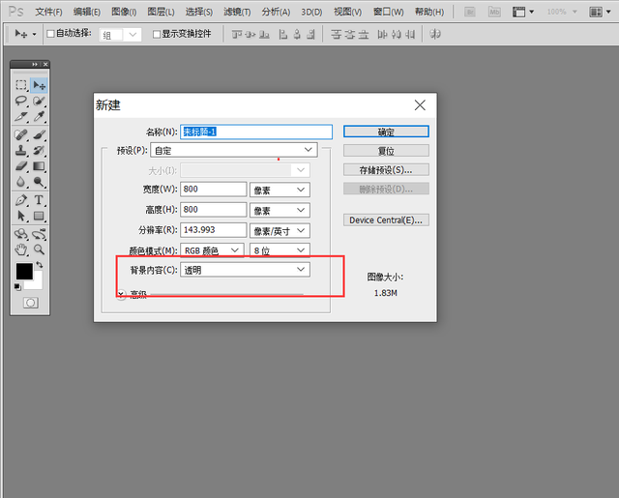Open the 背景内容 透明 dropdown
Screen dimensions: 619x498
click(x=245, y=270)
